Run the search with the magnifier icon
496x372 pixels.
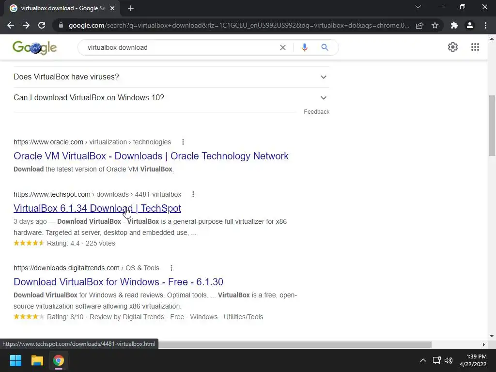(325, 47)
